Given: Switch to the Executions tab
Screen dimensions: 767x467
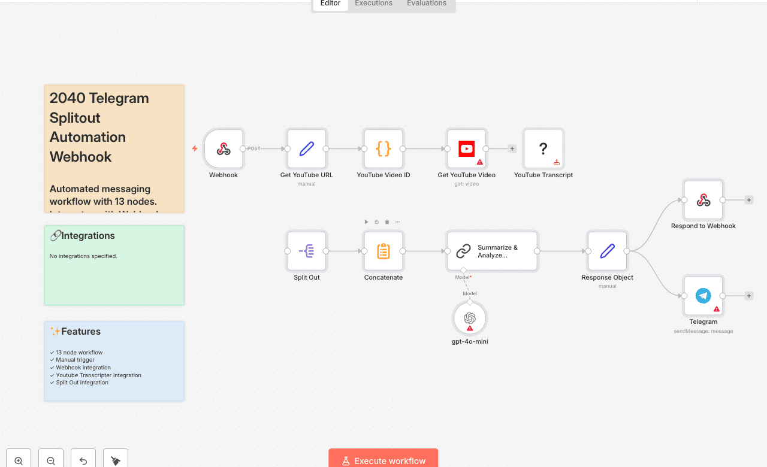Looking at the screenshot, I should 373,4.
